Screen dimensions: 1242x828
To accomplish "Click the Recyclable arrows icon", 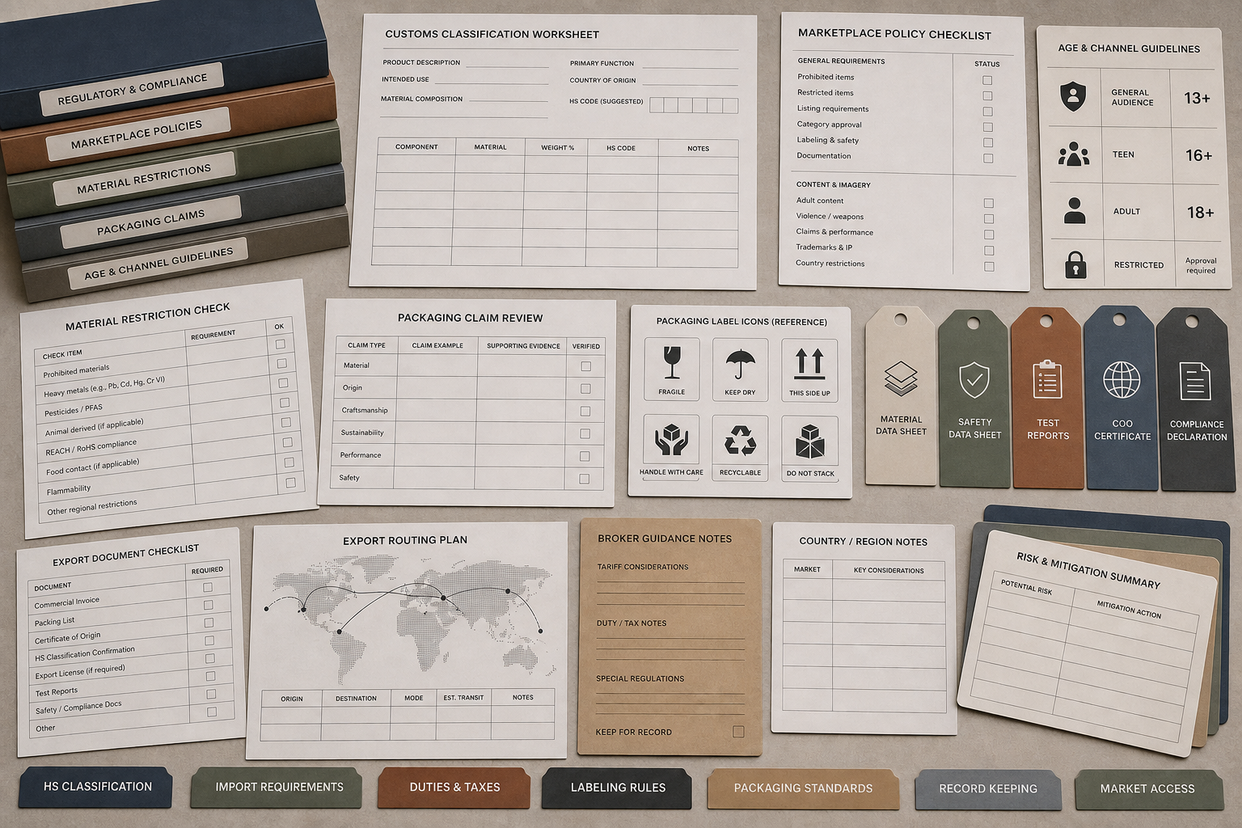I will pyautogui.click(x=740, y=441).
